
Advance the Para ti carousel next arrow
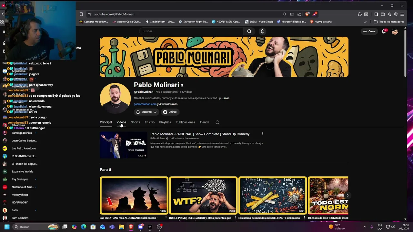347,196
